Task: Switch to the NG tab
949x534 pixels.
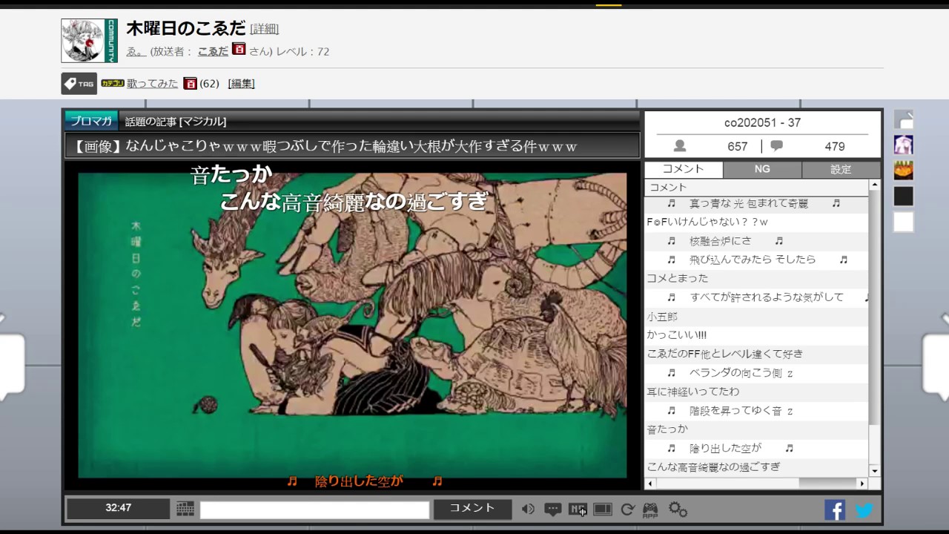Action: pos(762,169)
